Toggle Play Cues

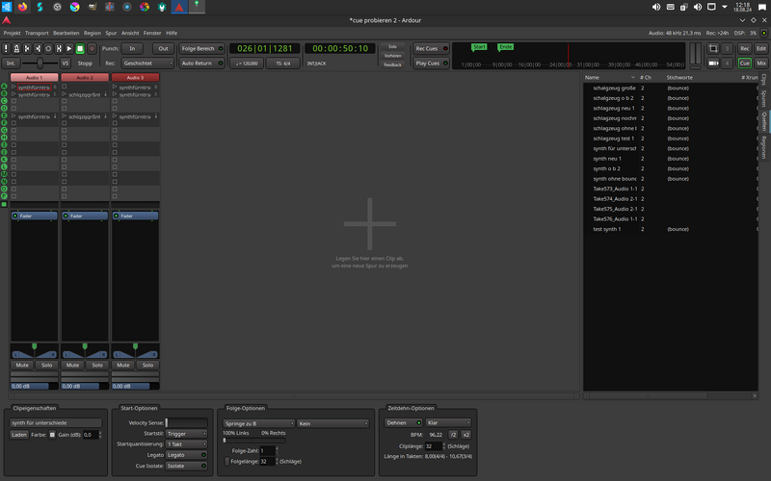point(431,63)
